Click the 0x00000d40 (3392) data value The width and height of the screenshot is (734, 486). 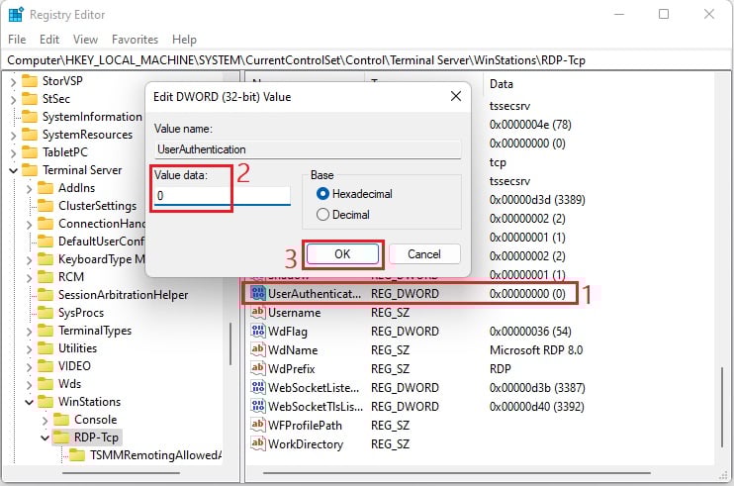(536, 406)
